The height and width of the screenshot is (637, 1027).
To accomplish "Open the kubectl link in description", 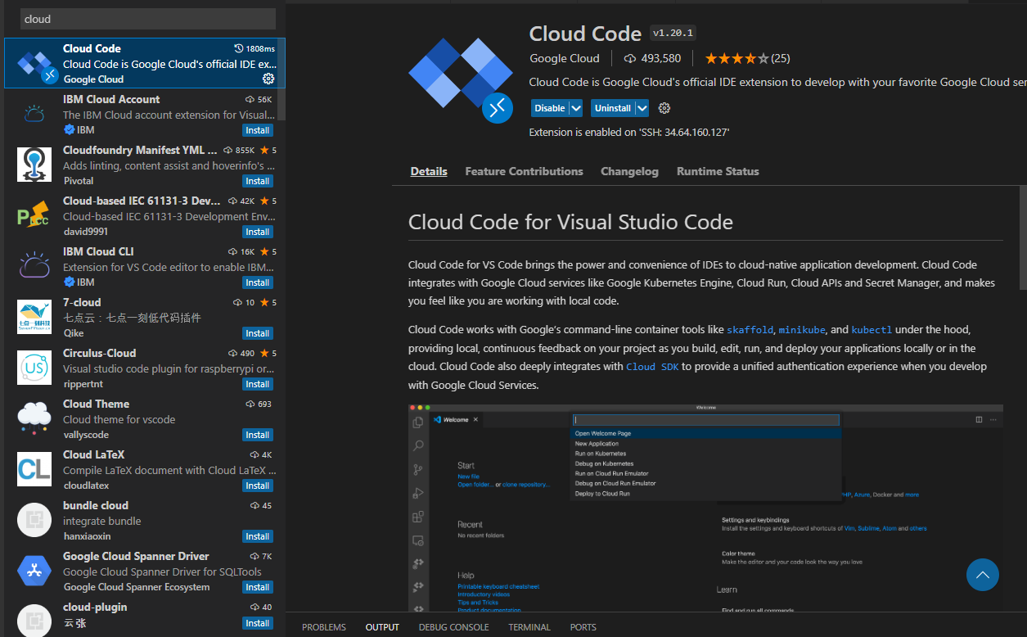I will [x=872, y=330].
